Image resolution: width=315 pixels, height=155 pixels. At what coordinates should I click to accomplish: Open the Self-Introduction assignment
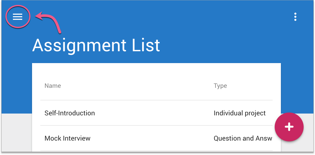tap(70, 113)
